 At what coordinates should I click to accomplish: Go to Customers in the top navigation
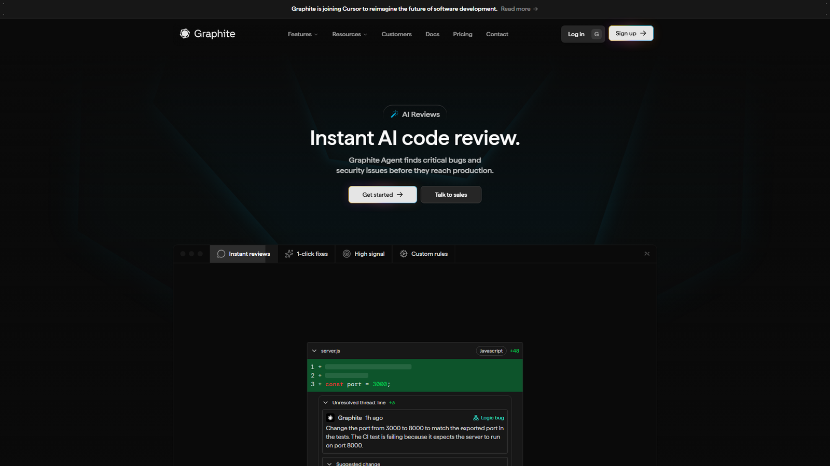point(396,34)
